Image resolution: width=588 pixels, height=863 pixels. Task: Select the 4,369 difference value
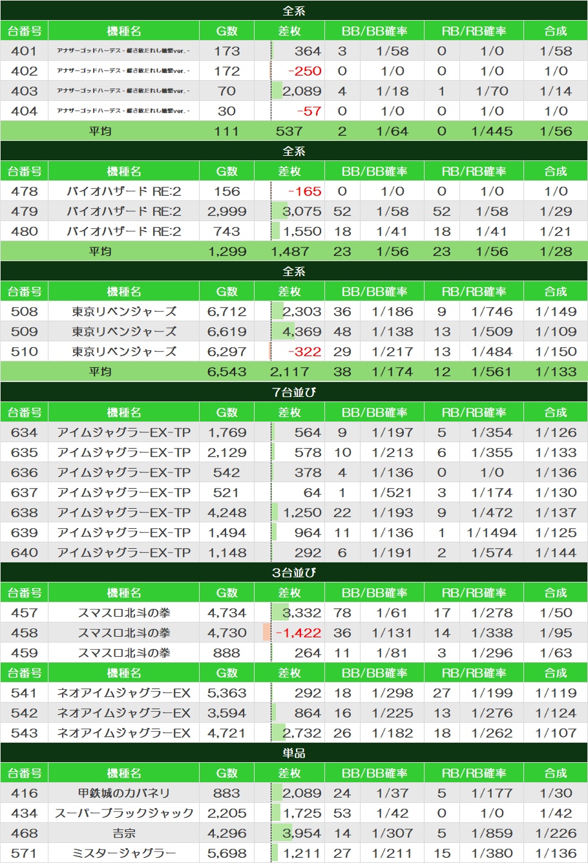(x=302, y=332)
